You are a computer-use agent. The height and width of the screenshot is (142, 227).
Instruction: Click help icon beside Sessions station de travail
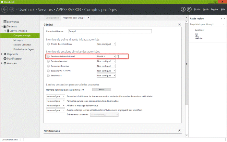pos(48,57)
